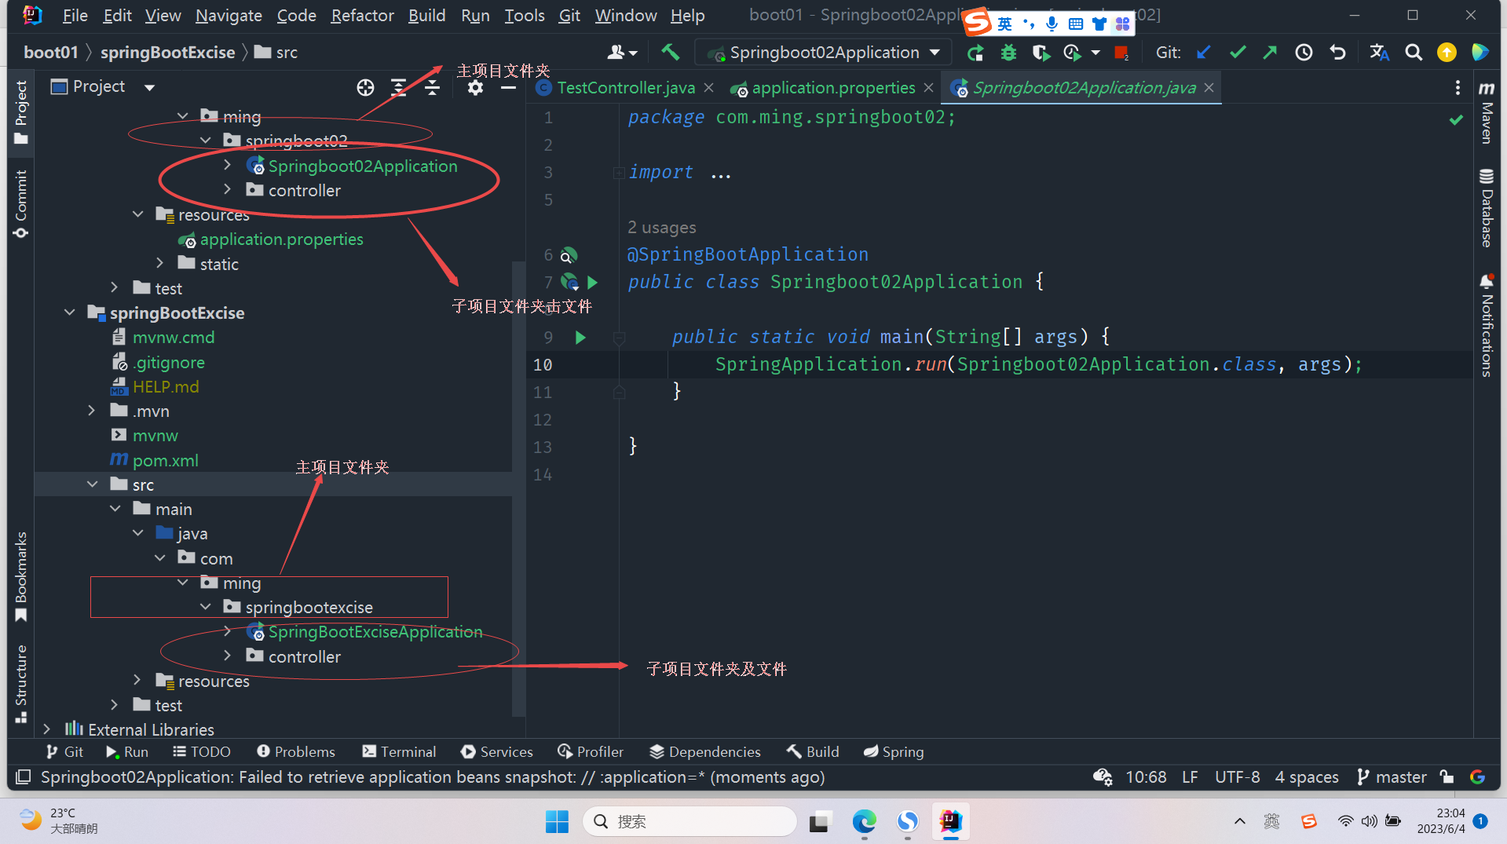Open the Notifications side panel
This screenshot has width=1507, height=844.
coord(1487,326)
